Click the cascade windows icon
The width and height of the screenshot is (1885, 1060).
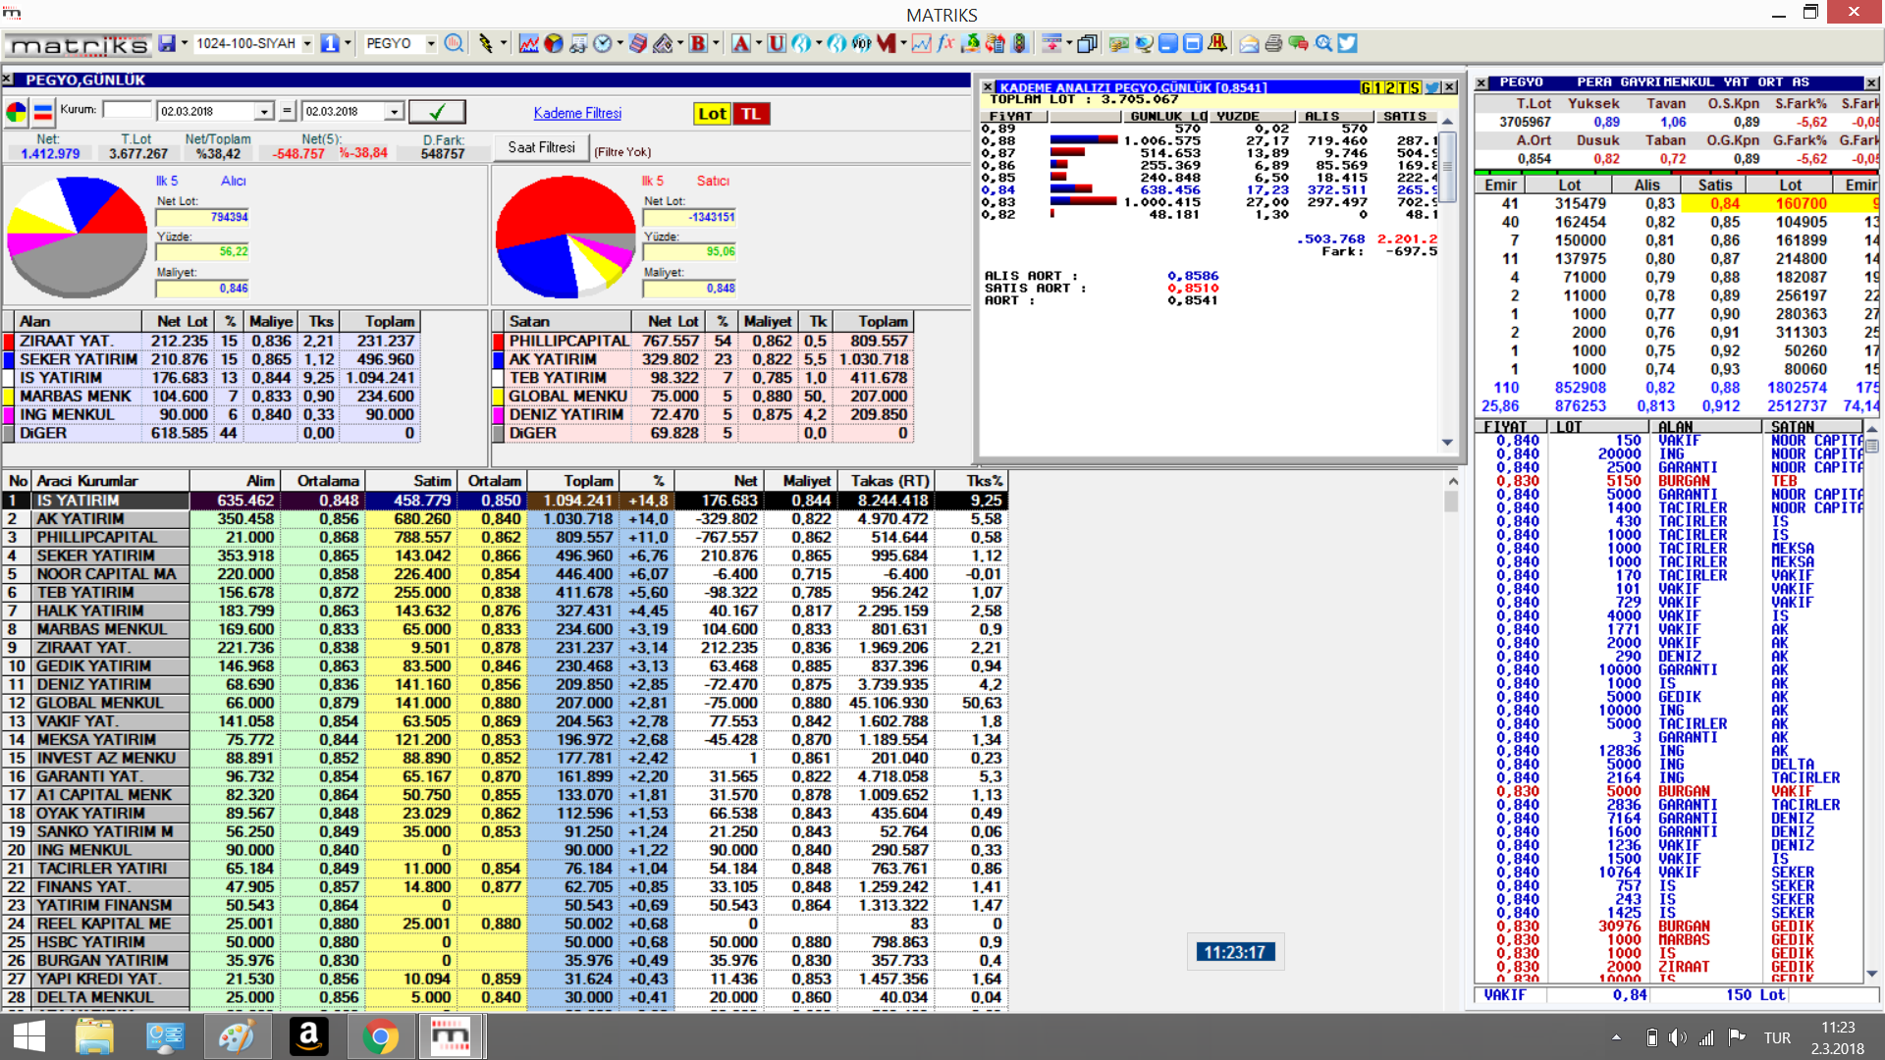coord(1087,43)
